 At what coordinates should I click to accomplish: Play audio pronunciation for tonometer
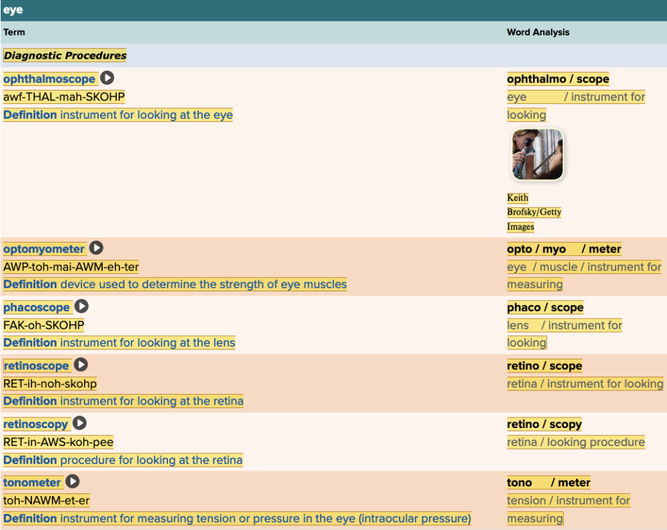(x=72, y=482)
